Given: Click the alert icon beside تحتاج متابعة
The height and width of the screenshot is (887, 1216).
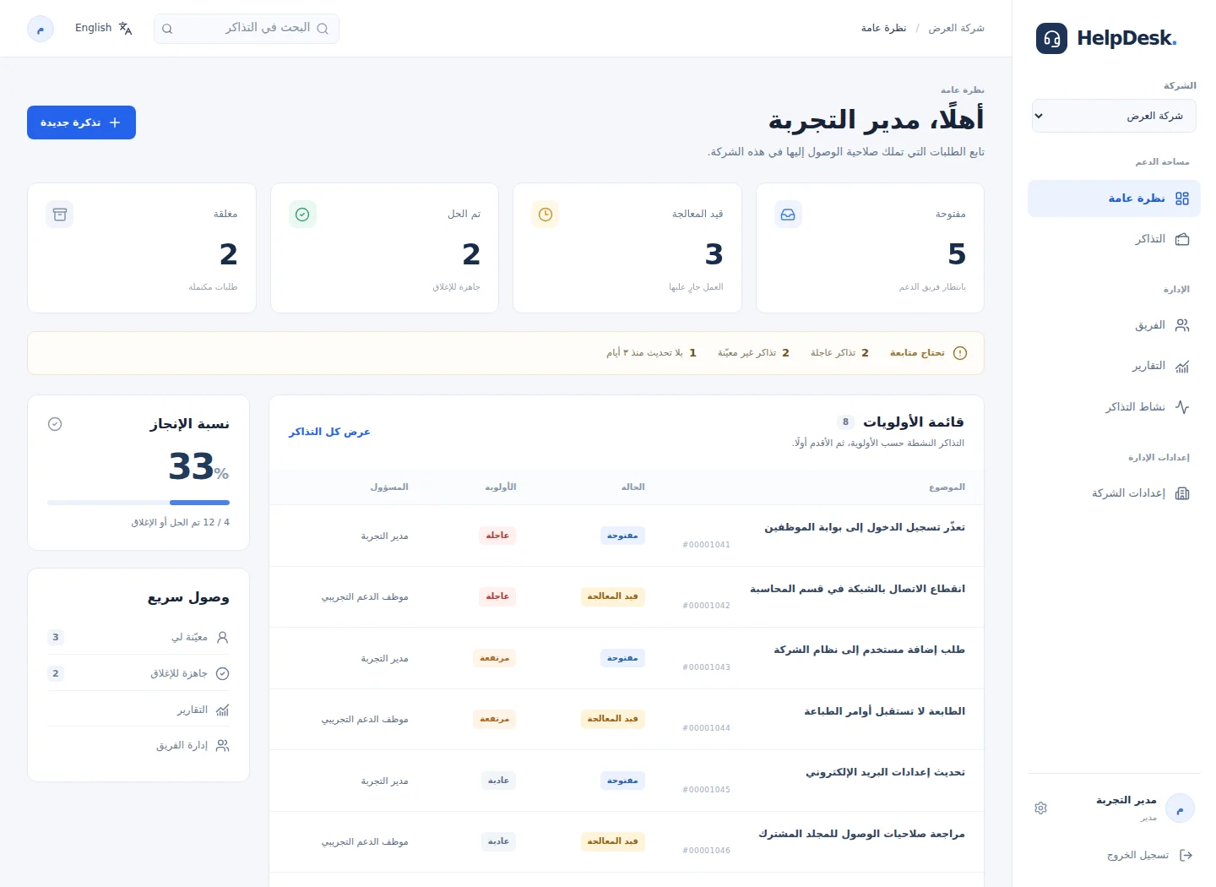Looking at the screenshot, I should pyautogui.click(x=960, y=353).
